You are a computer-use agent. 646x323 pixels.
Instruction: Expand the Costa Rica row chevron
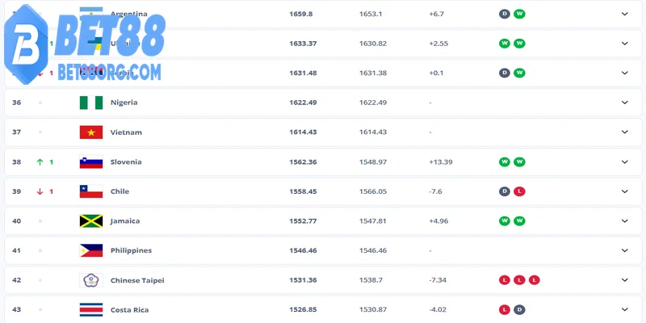tap(624, 309)
